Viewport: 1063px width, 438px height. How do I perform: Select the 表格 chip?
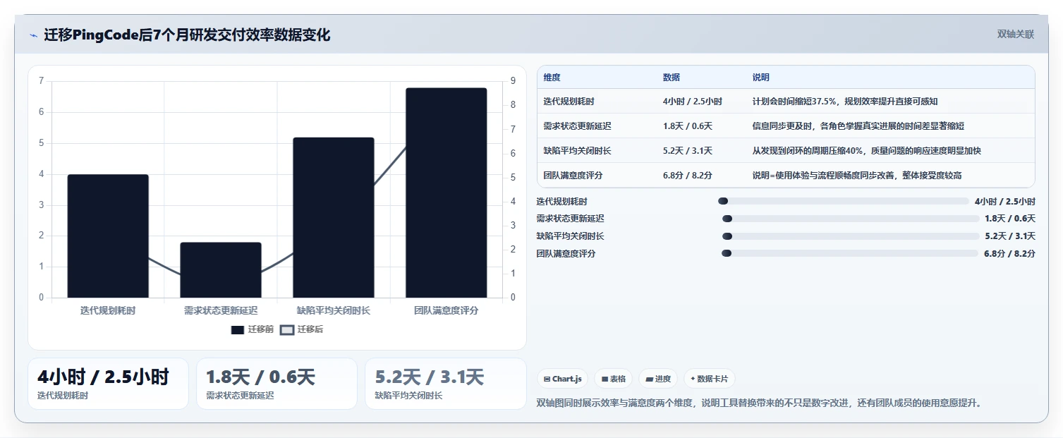pyautogui.click(x=614, y=379)
